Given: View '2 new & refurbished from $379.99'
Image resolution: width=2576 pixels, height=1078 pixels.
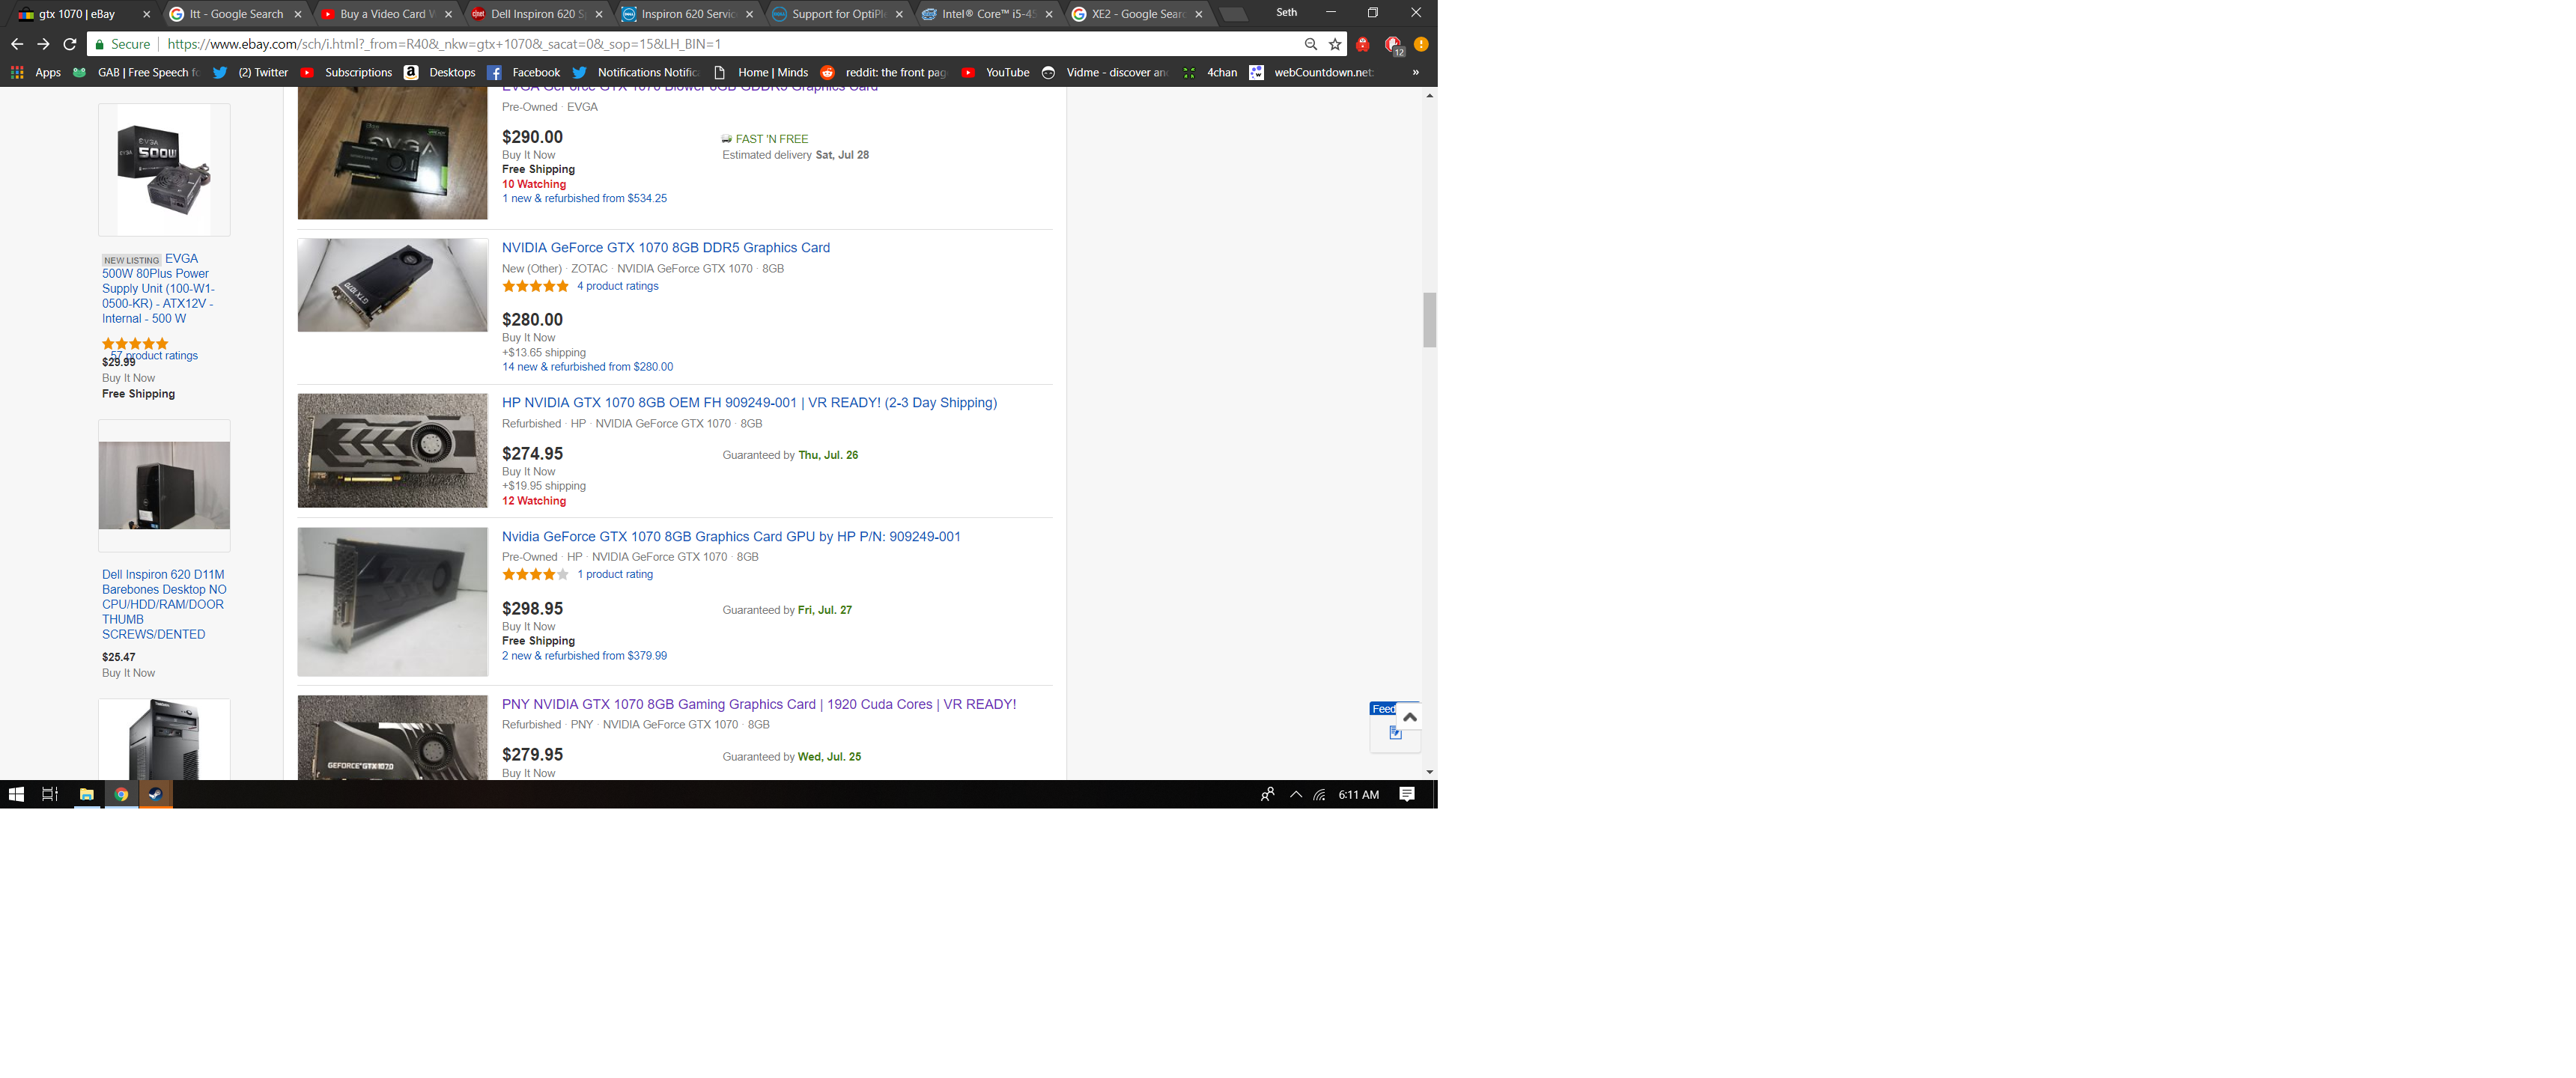Looking at the screenshot, I should click(x=584, y=656).
